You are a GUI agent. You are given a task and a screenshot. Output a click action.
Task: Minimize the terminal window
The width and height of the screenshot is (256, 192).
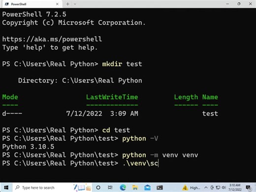[x=227, y=4]
